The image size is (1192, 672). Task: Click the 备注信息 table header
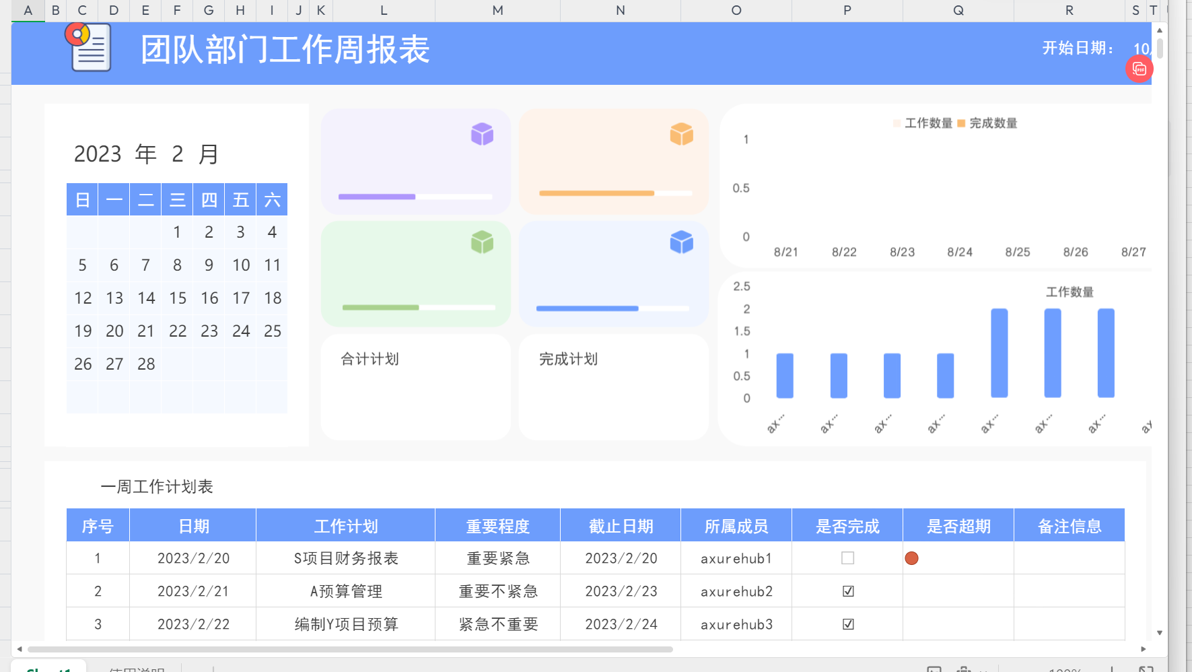tap(1070, 526)
